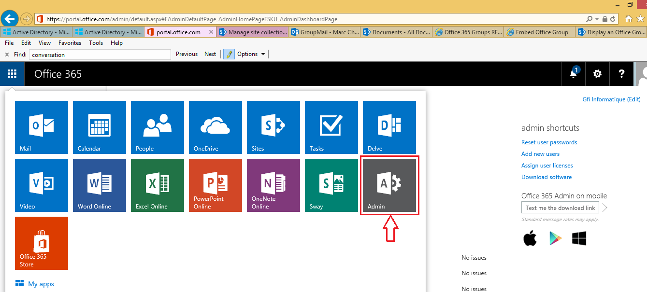Open the Tools menu
The width and height of the screenshot is (647, 292).
(96, 43)
